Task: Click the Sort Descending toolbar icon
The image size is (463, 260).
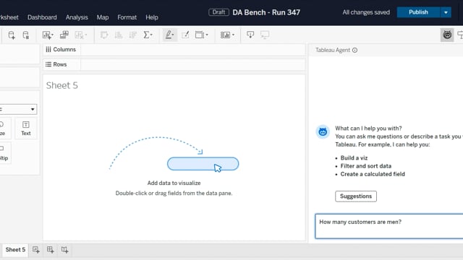Action: click(x=133, y=35)
